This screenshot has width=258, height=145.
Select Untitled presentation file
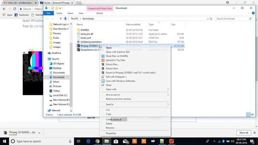[91, 42]
